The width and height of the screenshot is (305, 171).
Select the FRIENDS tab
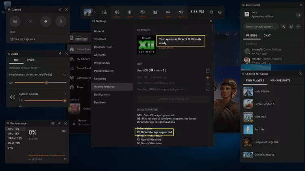(252, 36)
